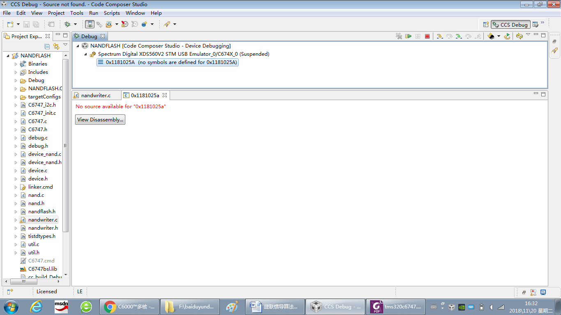Click the CCS Debug perspective button

pos(510,25)
